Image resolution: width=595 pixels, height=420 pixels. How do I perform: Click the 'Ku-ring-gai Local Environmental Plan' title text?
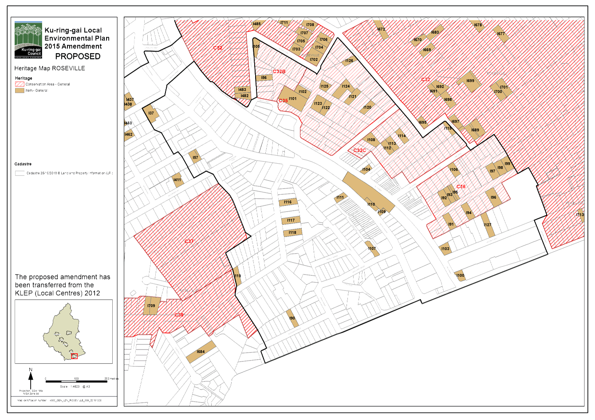pyautogui.click(x=77, y=38)
